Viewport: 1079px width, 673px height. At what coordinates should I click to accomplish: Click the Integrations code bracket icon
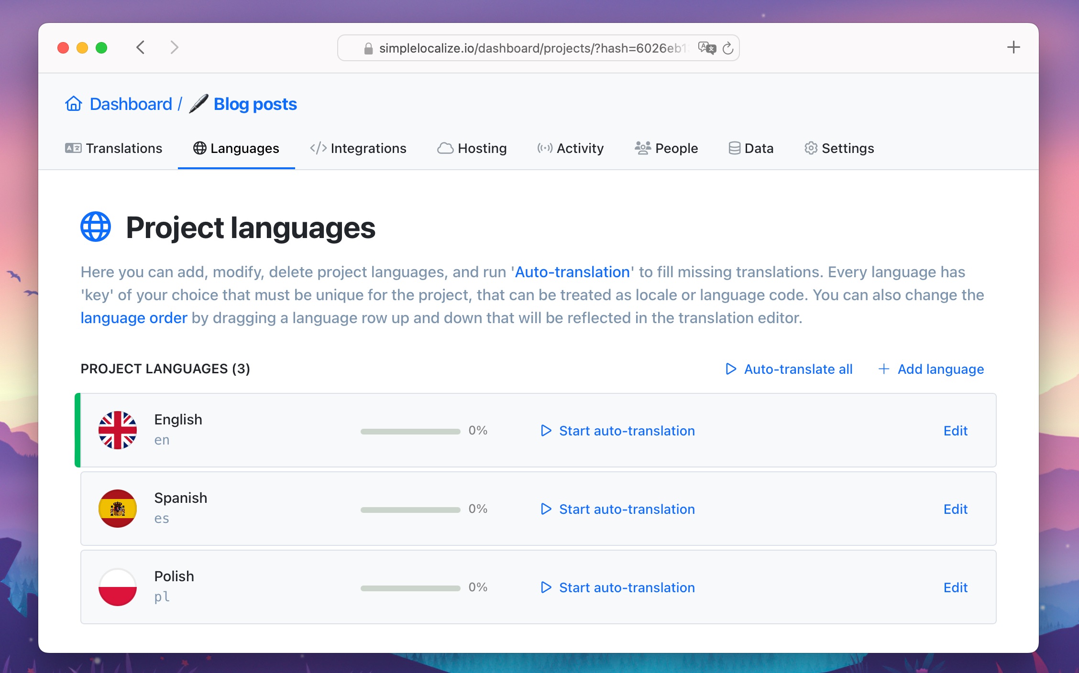(x=317, y=148)
